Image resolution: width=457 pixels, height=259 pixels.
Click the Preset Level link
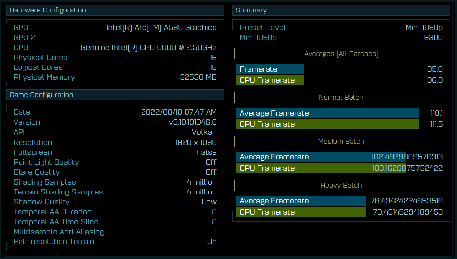coord(263,27)
